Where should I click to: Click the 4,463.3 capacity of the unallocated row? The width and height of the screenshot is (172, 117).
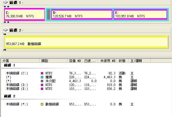(75, 81)
